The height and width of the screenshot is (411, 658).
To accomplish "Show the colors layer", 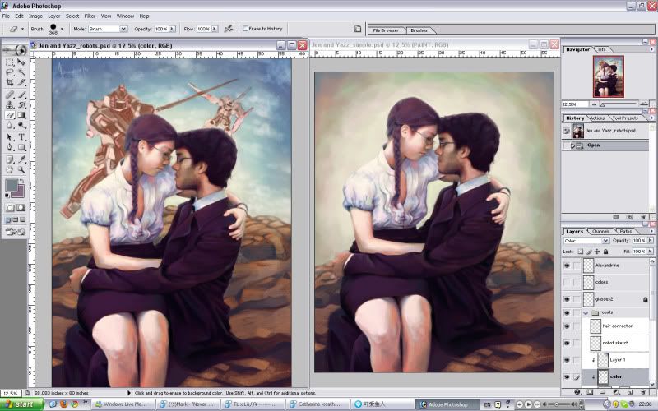I will [x=567, y=282].
